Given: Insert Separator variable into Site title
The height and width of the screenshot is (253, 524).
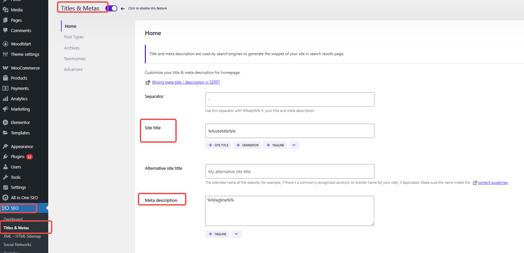Looking at the screenshot, I should pyautogui.click(x=247, y=145).
